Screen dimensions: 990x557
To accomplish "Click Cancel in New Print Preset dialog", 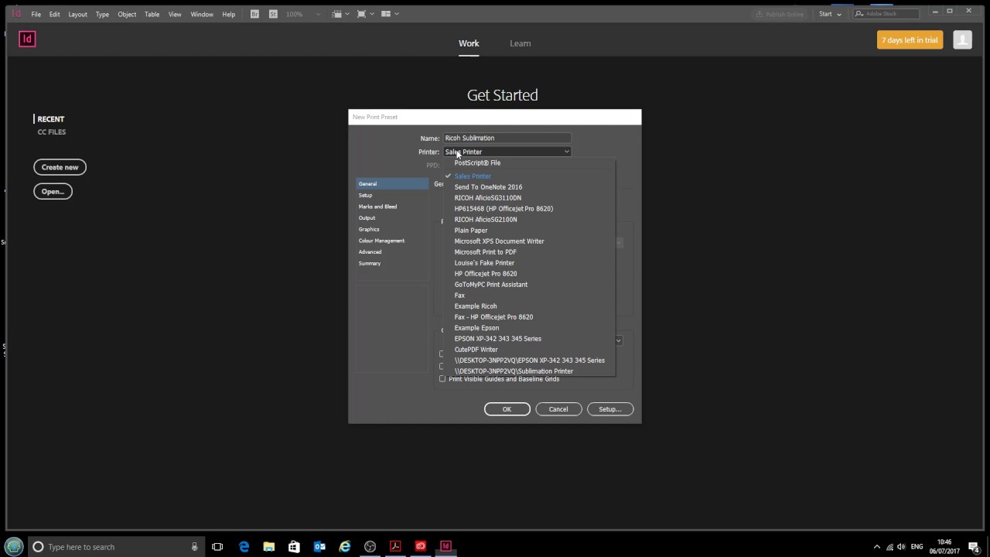I will tap(558, 409).
